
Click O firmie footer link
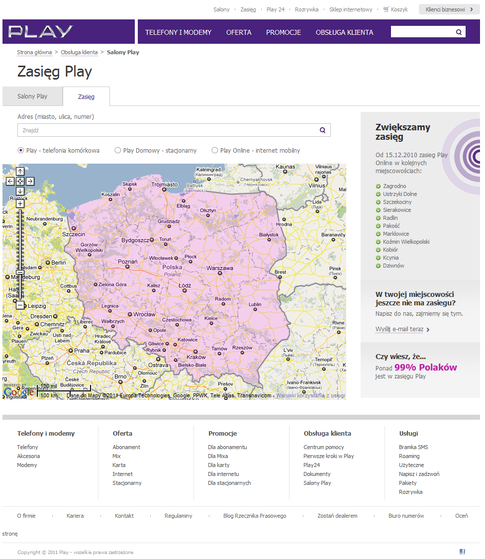26,516
